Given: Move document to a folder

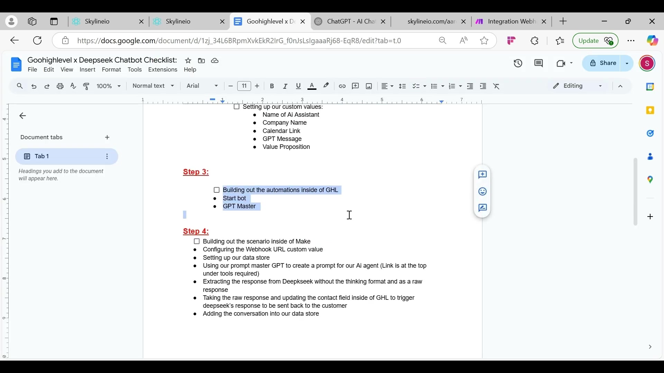Looking at the screenshot, I should (x=202, y=61).
